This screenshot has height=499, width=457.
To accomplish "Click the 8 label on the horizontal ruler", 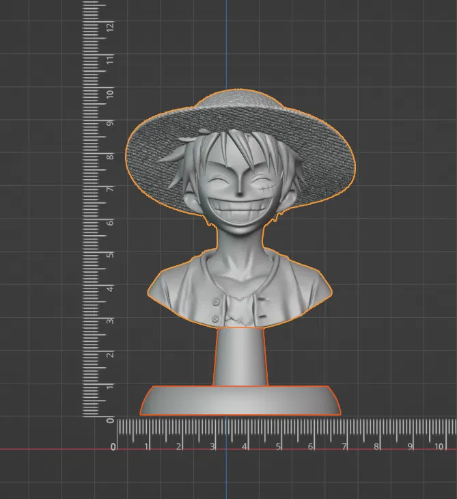I will click(x=376, y=446).
